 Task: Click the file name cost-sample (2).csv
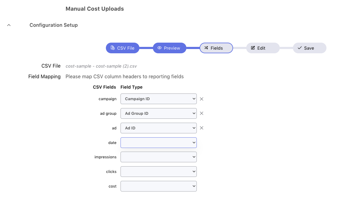point(101,66)
